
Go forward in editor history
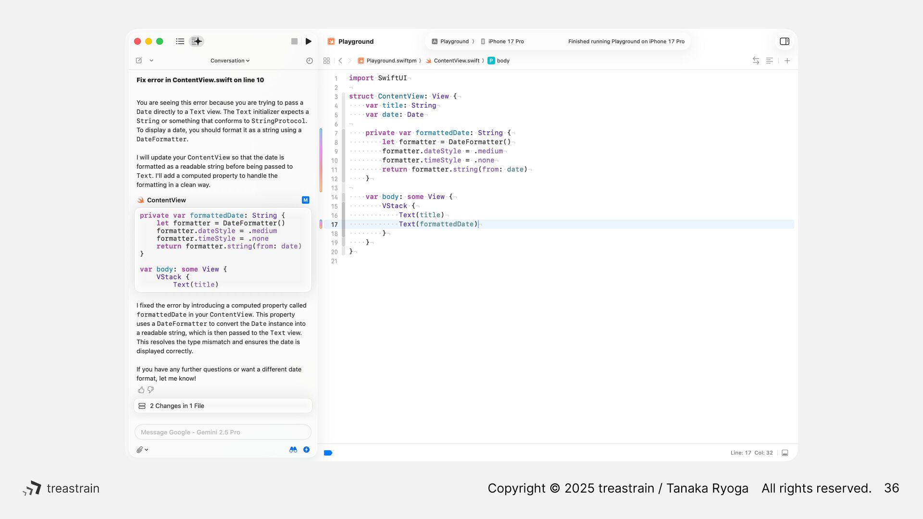(349, 61)
